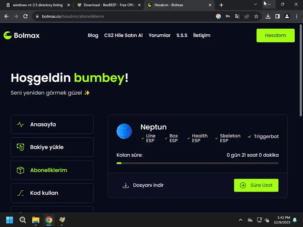Click the Neptun planet thumbnail

[x=124, y=131]
